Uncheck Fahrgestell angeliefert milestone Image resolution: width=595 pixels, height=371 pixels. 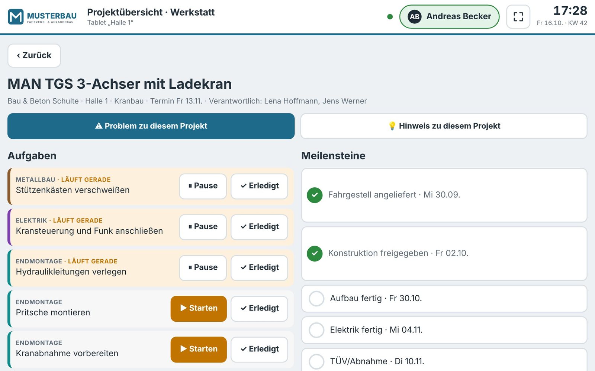315,195
